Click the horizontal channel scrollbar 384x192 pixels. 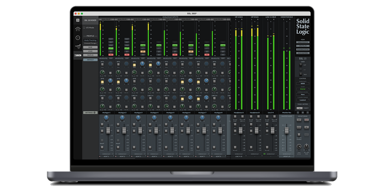click(x=117, y=158)
